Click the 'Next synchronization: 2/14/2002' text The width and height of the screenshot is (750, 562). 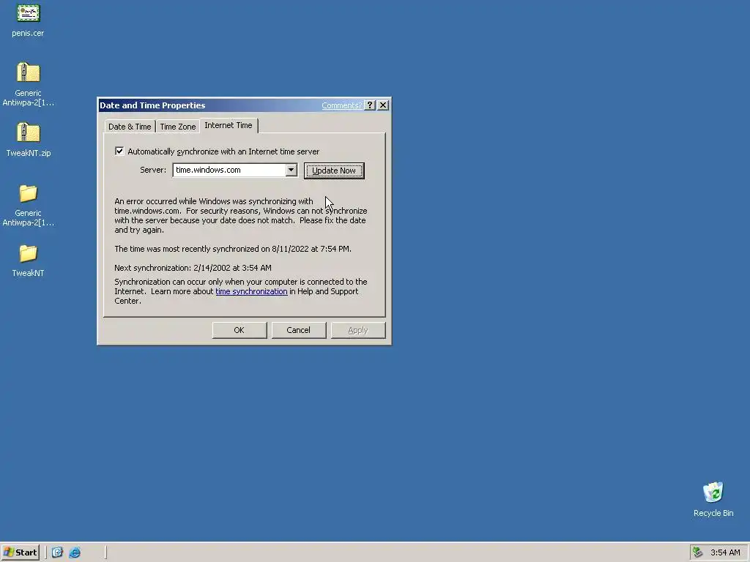(x=193, y=268)
